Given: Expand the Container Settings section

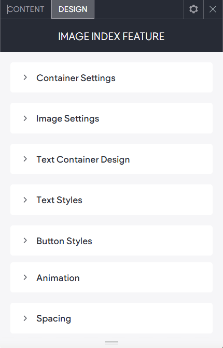Looking at the screenshot, I should pos(112,78).
